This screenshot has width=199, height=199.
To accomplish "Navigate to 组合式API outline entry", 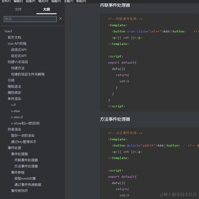I will (x=19, y=56).
